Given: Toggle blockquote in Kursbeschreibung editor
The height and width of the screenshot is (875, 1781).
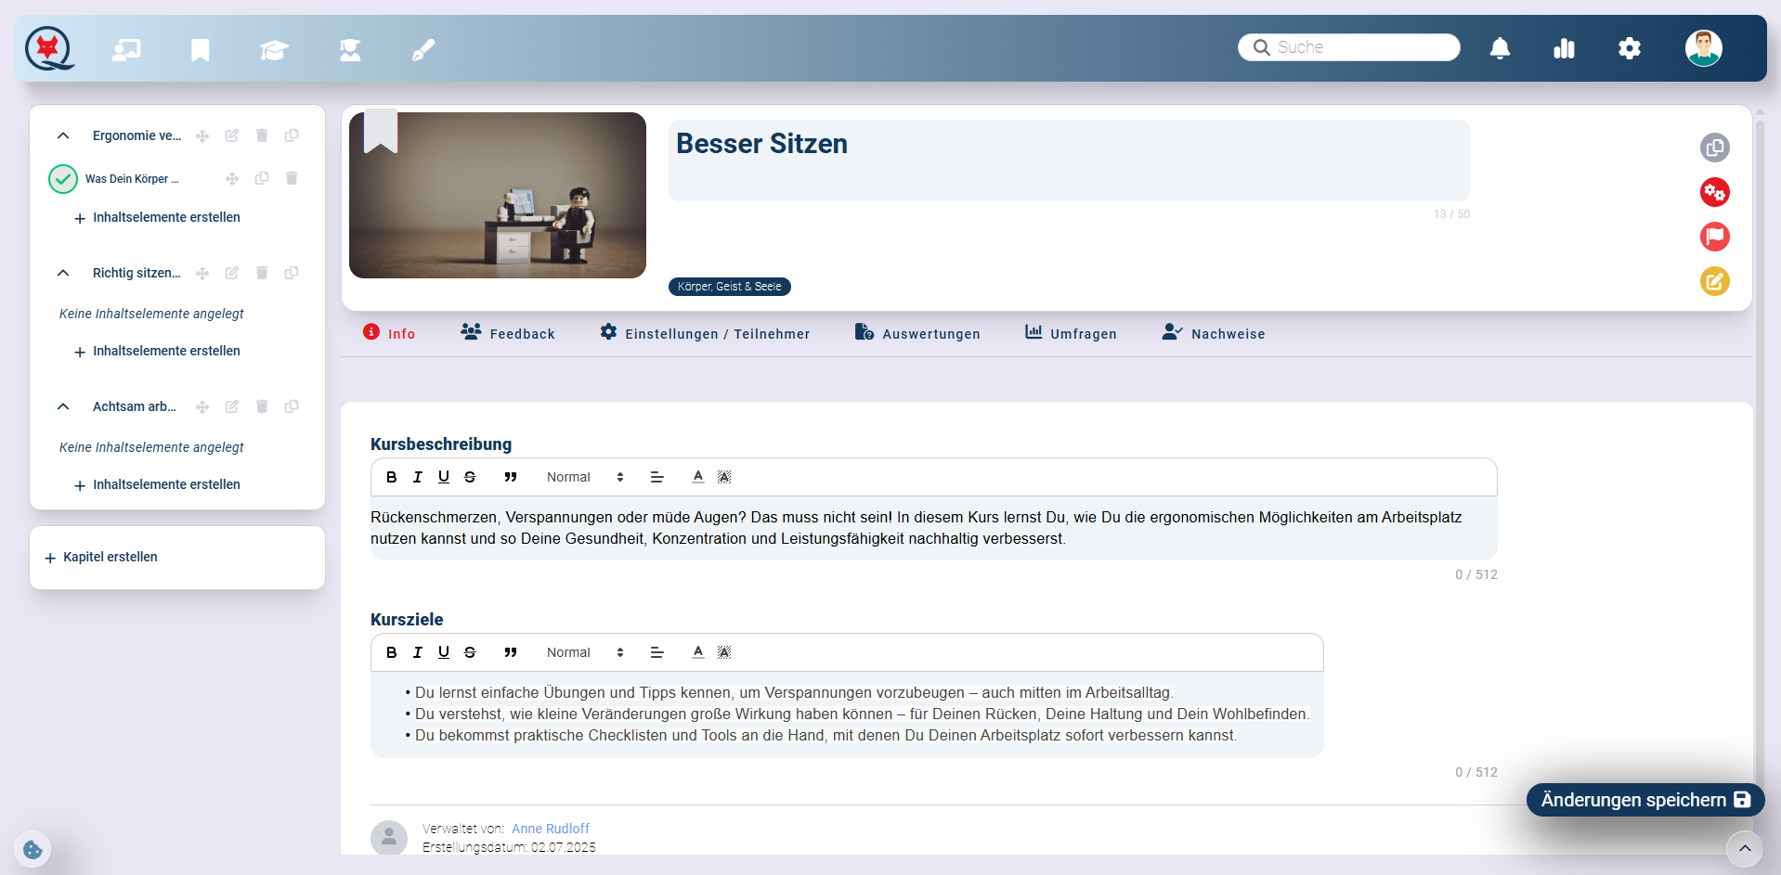Looking at the screenshot, I should 511,477.
